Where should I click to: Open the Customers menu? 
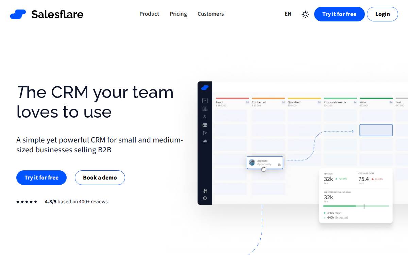[x=210, y=14]
